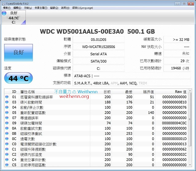This screenshot has width=196, height=171.
Task: Maximize the CrystalDiskInfo window
Action: 184,4
